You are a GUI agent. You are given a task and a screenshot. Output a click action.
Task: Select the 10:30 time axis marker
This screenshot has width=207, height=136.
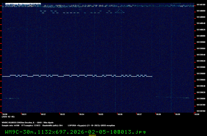pyautogui.click(x=5, y=114)
